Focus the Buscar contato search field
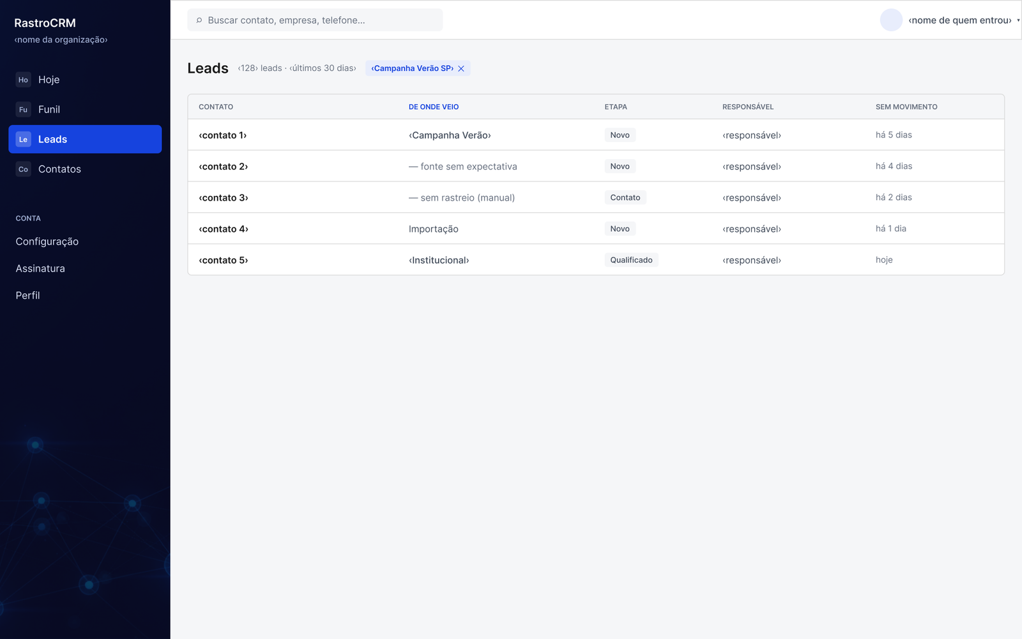This screenshot has width=1022, height=639. click(315, 20)
